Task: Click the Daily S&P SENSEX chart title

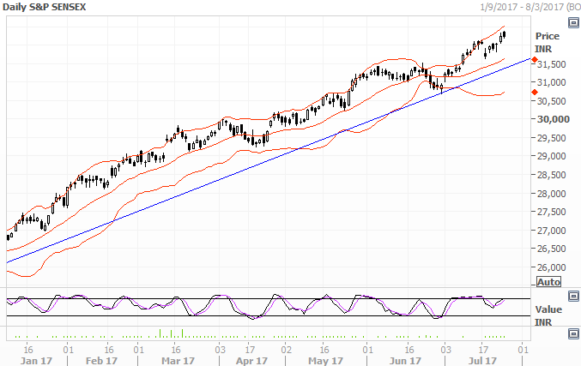Action: pyautogui.click(x=44, y=7)
